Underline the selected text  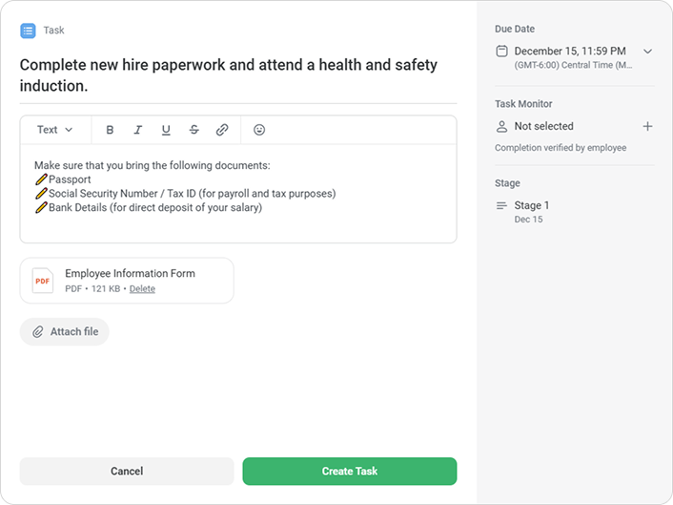pos(166,130)
